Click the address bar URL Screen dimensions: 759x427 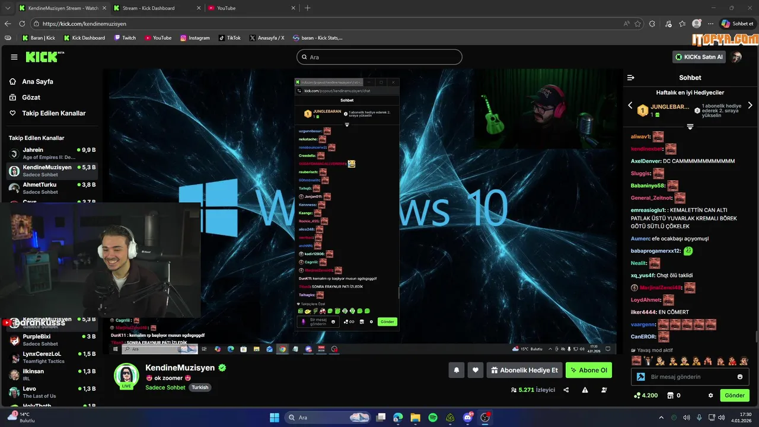click(x=84, y=24)
